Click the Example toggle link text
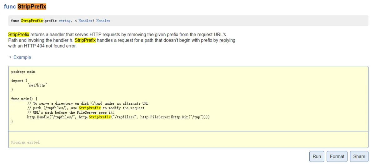375x164 pixels. [x=22, y=57]
